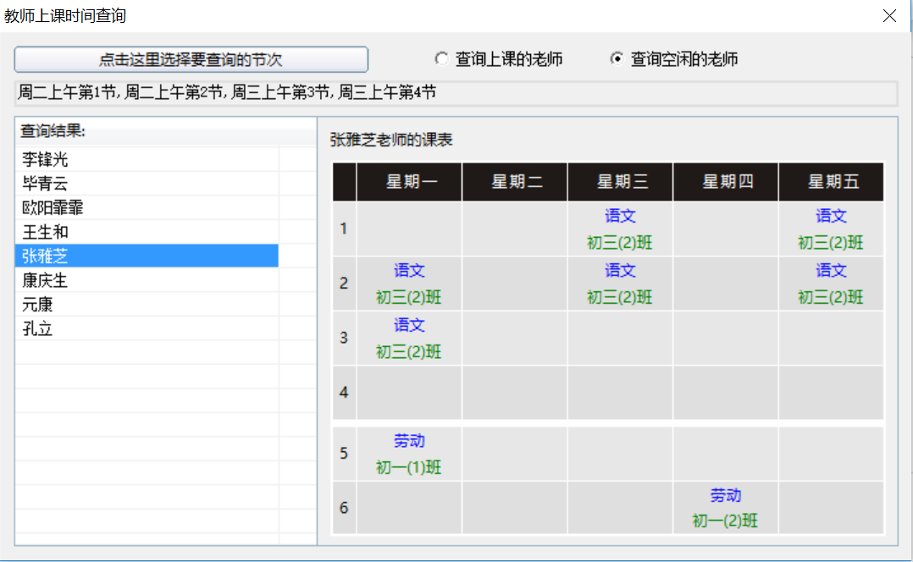Click the button to choose periods to query

(x=191, y=59)
